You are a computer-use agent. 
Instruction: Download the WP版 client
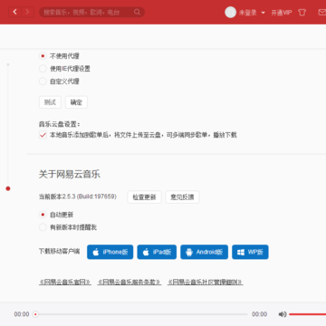[x=250, y=252]
